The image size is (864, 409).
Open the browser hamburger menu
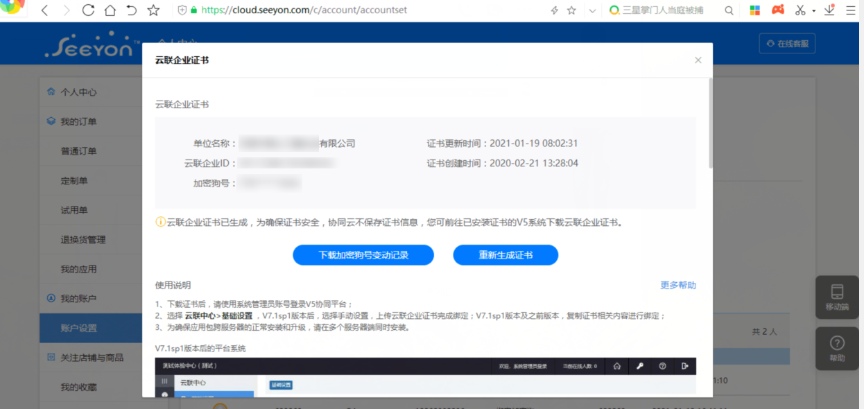(x=851, y=10)
